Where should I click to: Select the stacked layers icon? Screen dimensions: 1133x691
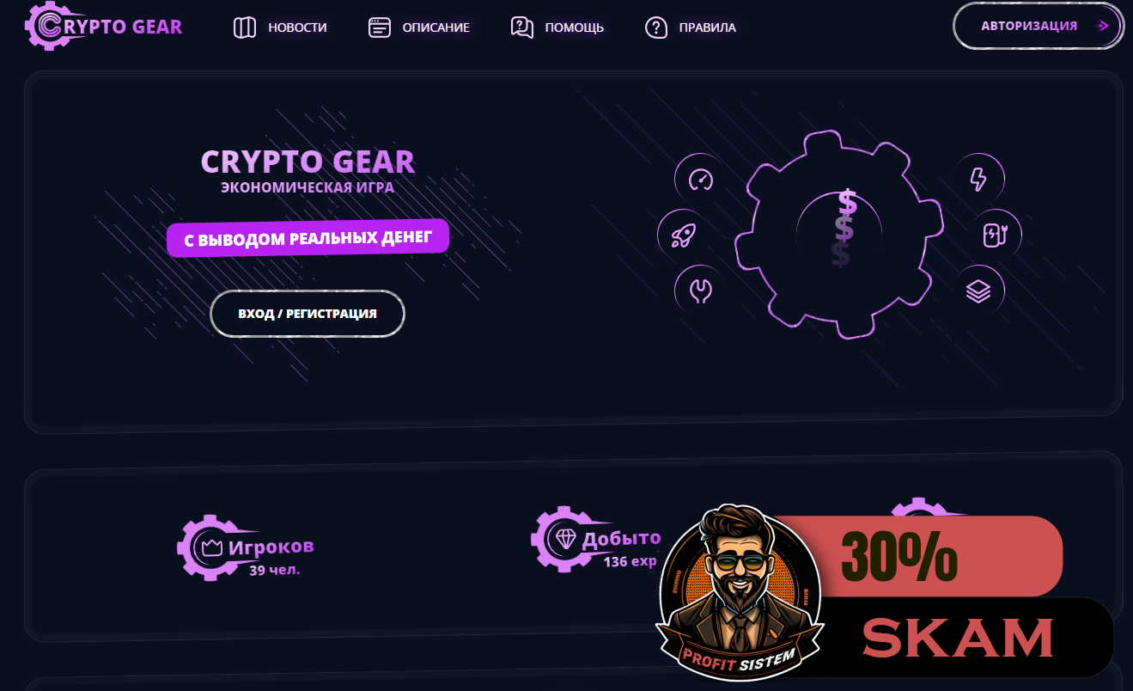click(x=978, y=291)
